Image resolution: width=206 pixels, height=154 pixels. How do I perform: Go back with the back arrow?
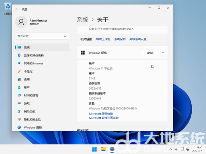17,9
